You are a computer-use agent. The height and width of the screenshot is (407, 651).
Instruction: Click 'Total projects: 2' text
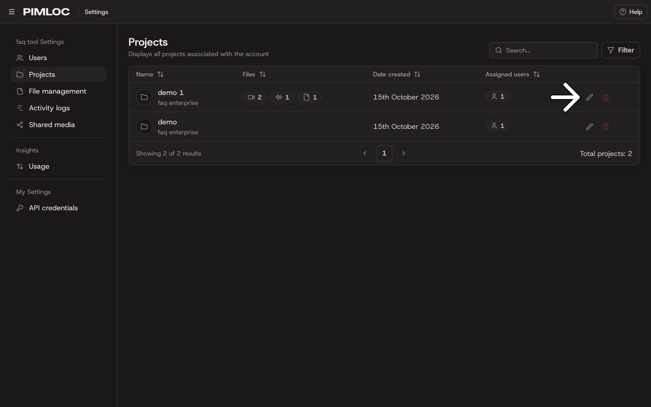[x=606, y=154]
